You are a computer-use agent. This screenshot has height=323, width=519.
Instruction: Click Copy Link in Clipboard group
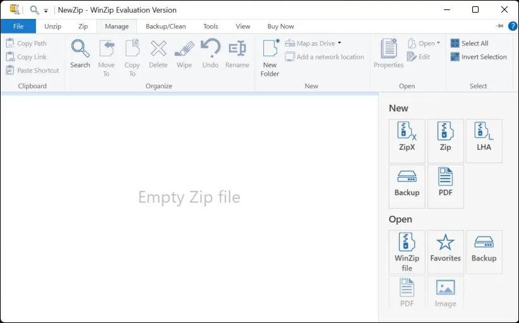click(x=27, y=57)
